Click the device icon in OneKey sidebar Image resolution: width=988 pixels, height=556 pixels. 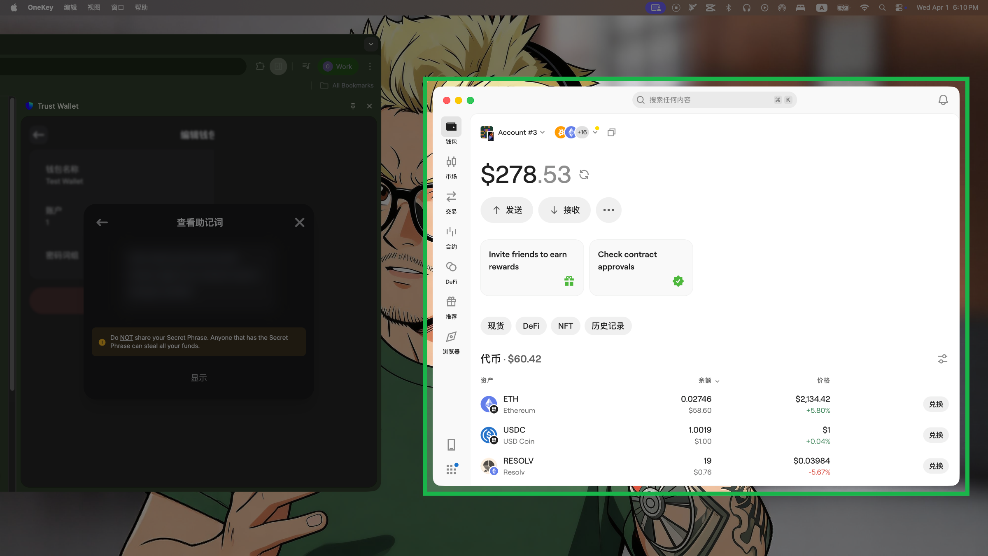pos(451,445)
